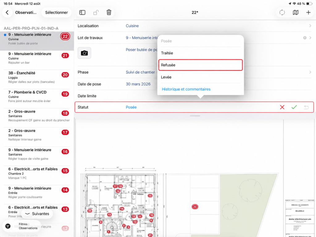Open filters round menu icon
Screen dimensions: 316x237
[x=8, y=226]
